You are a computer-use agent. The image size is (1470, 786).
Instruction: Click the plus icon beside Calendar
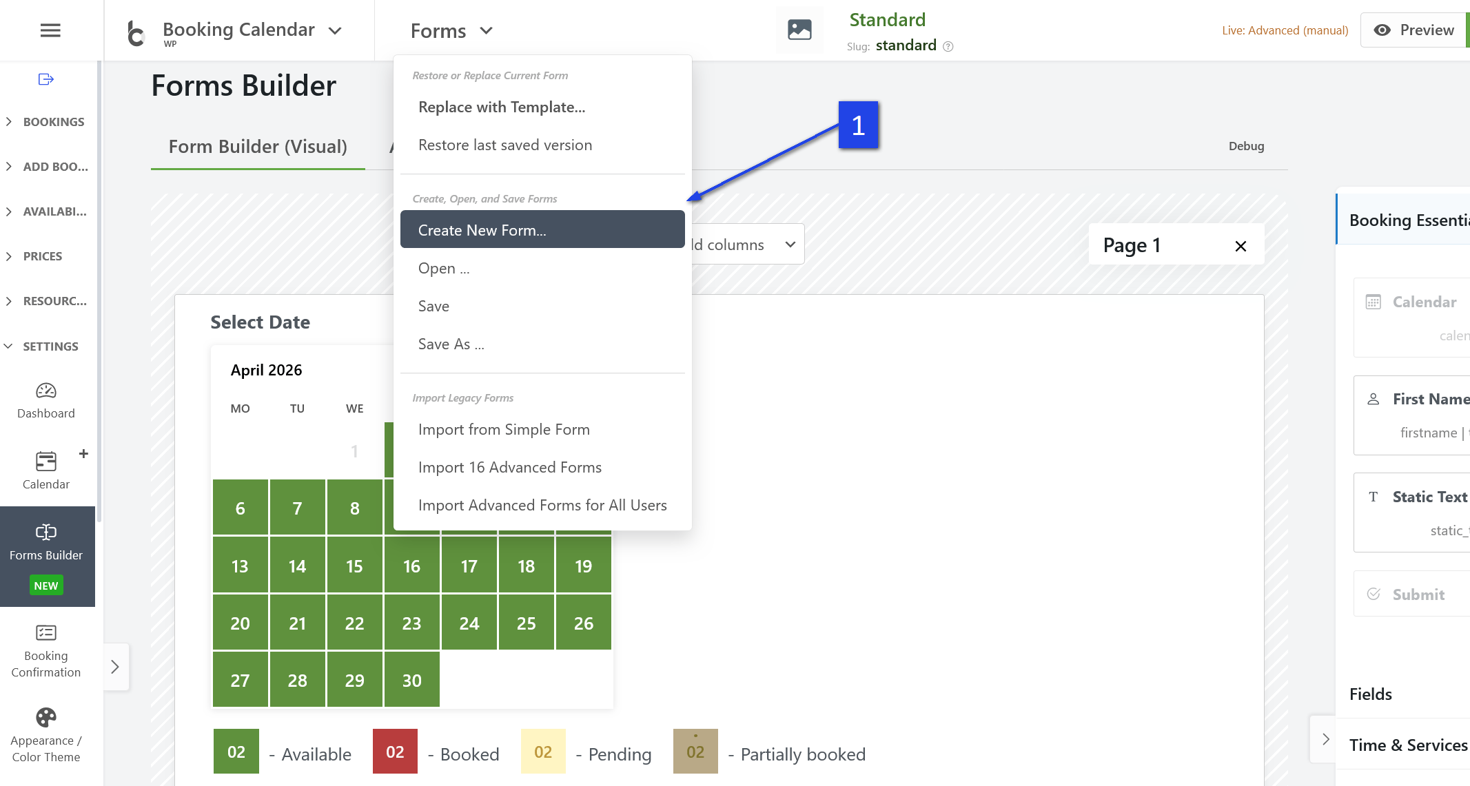click(x=83, y=453)
